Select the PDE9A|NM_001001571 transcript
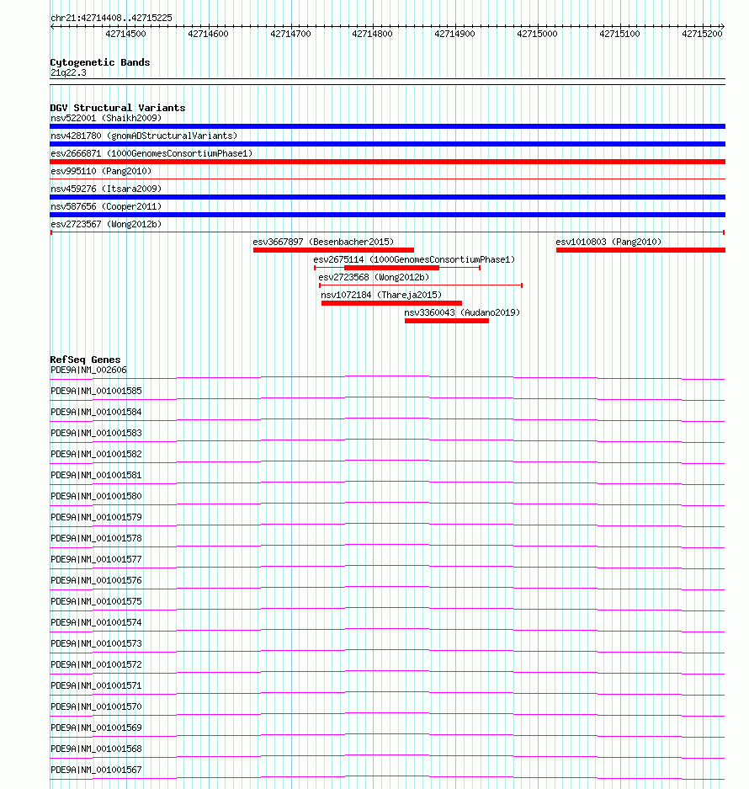The width and height of the screenshot is (749, 789). click(x=96, y=685)
